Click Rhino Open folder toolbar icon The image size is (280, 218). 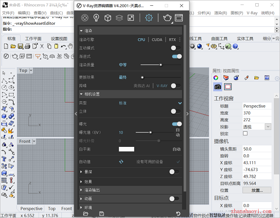13,46
